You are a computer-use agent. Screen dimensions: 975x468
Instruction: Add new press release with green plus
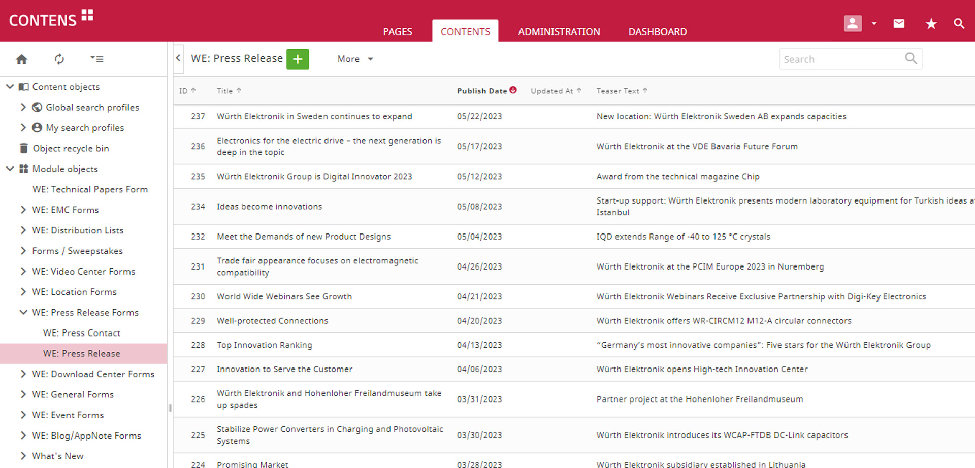coord(298,59)
